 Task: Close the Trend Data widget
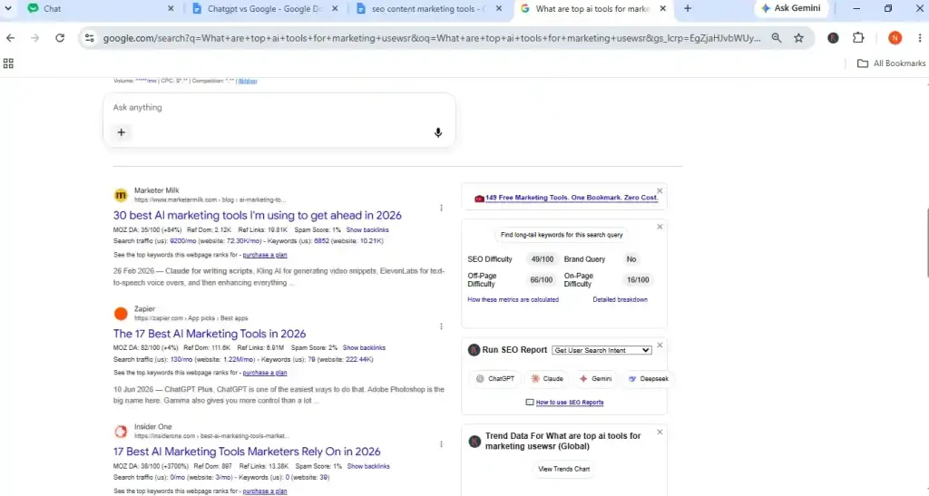[x=660, y=433]
